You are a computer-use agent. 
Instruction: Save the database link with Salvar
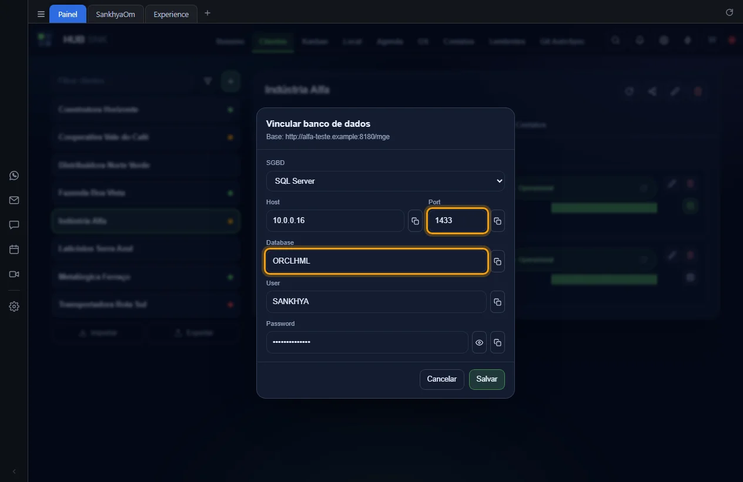point(487,379)
